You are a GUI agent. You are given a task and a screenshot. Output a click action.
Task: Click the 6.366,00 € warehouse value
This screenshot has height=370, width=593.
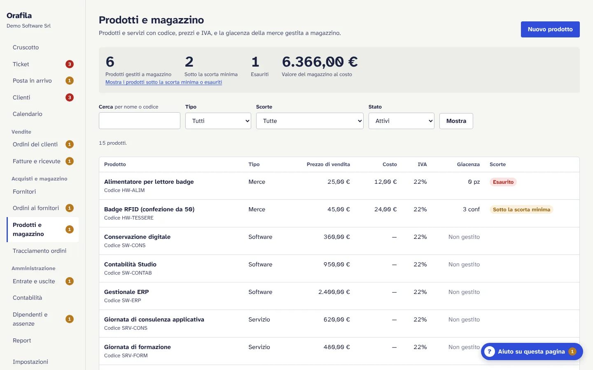pyautogui.click(x=320, y=62)
